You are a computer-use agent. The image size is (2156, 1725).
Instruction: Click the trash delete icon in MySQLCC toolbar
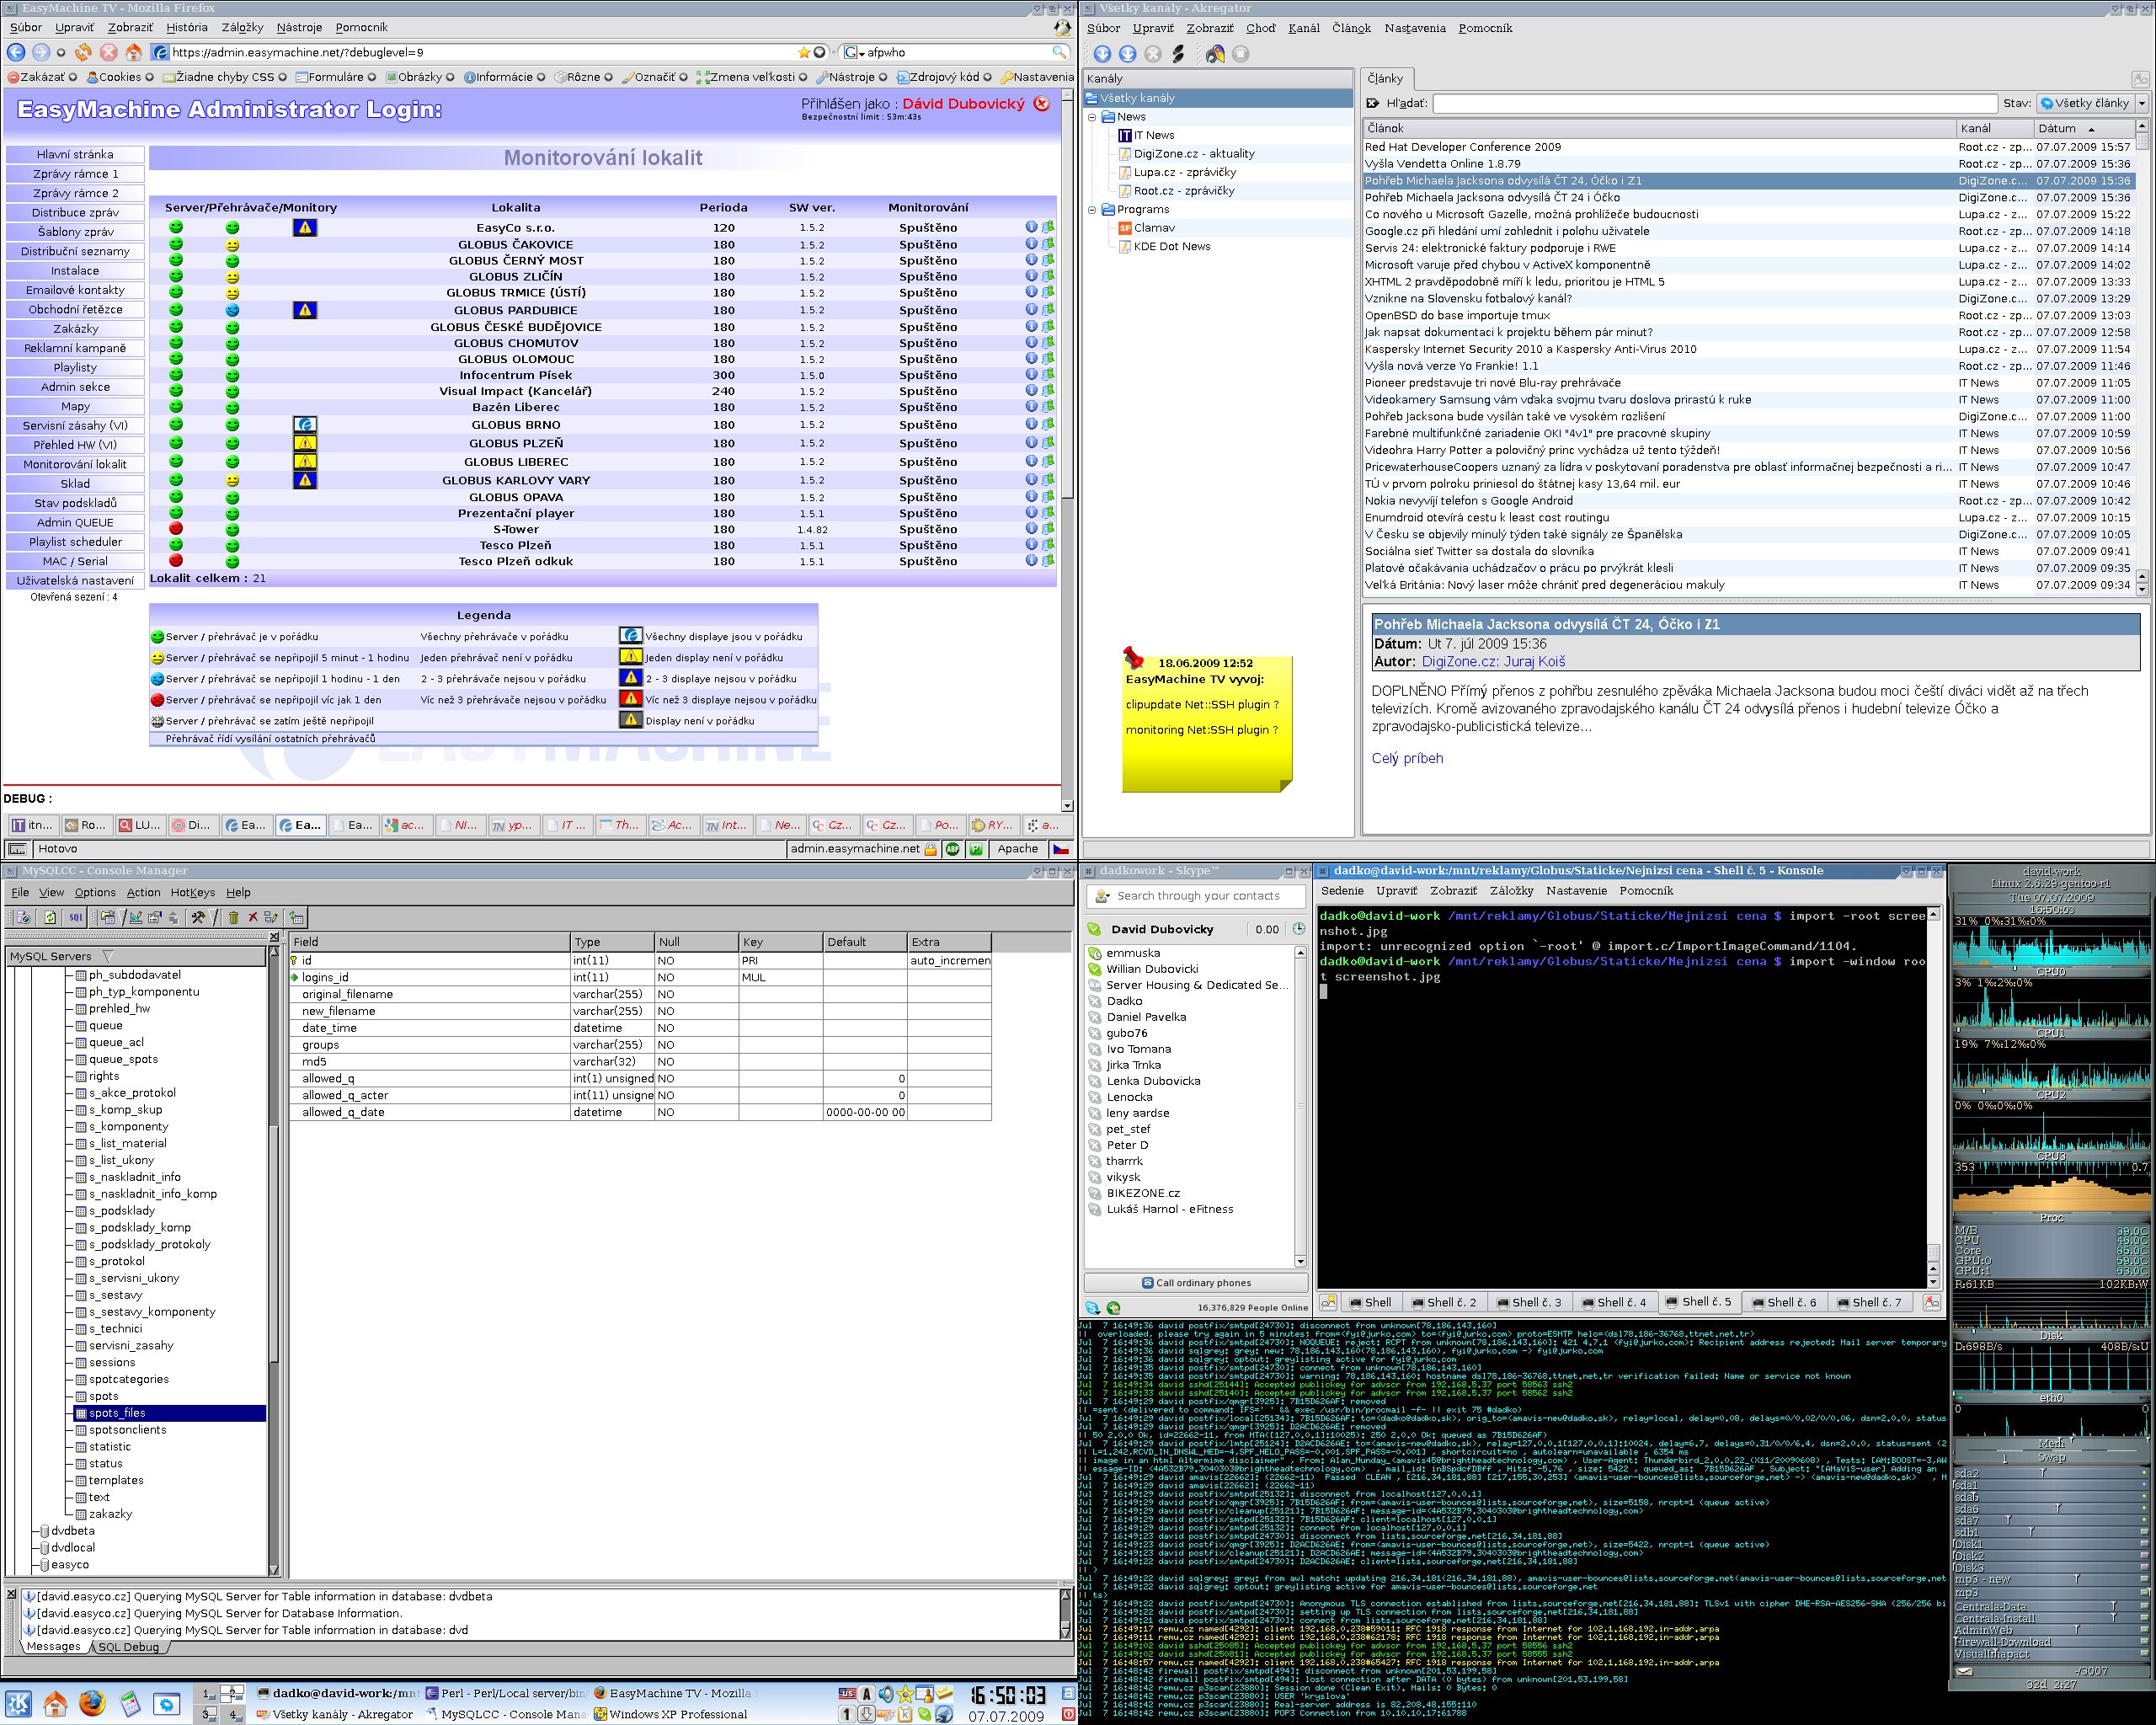(233, 917)
